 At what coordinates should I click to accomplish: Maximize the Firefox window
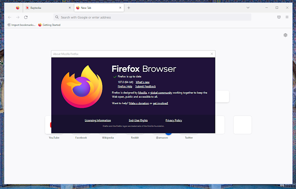tap(277, 8)
